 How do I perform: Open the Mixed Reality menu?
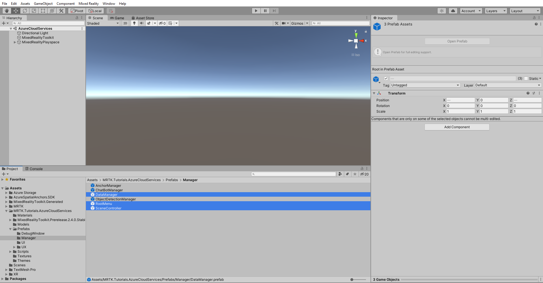click(x=89, y=3)
